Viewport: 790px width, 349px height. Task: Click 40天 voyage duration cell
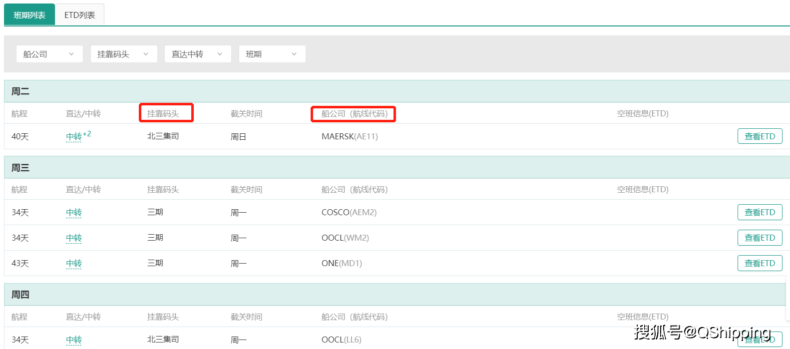coord(20,136)
